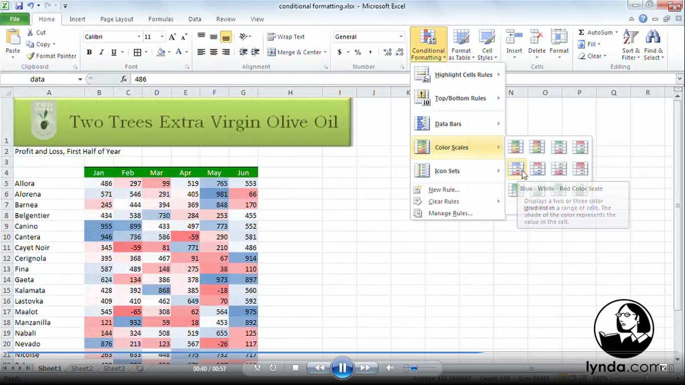Increase decimal places icon
685x385 pixels.
pyautogui.click(x=387, y=52)
